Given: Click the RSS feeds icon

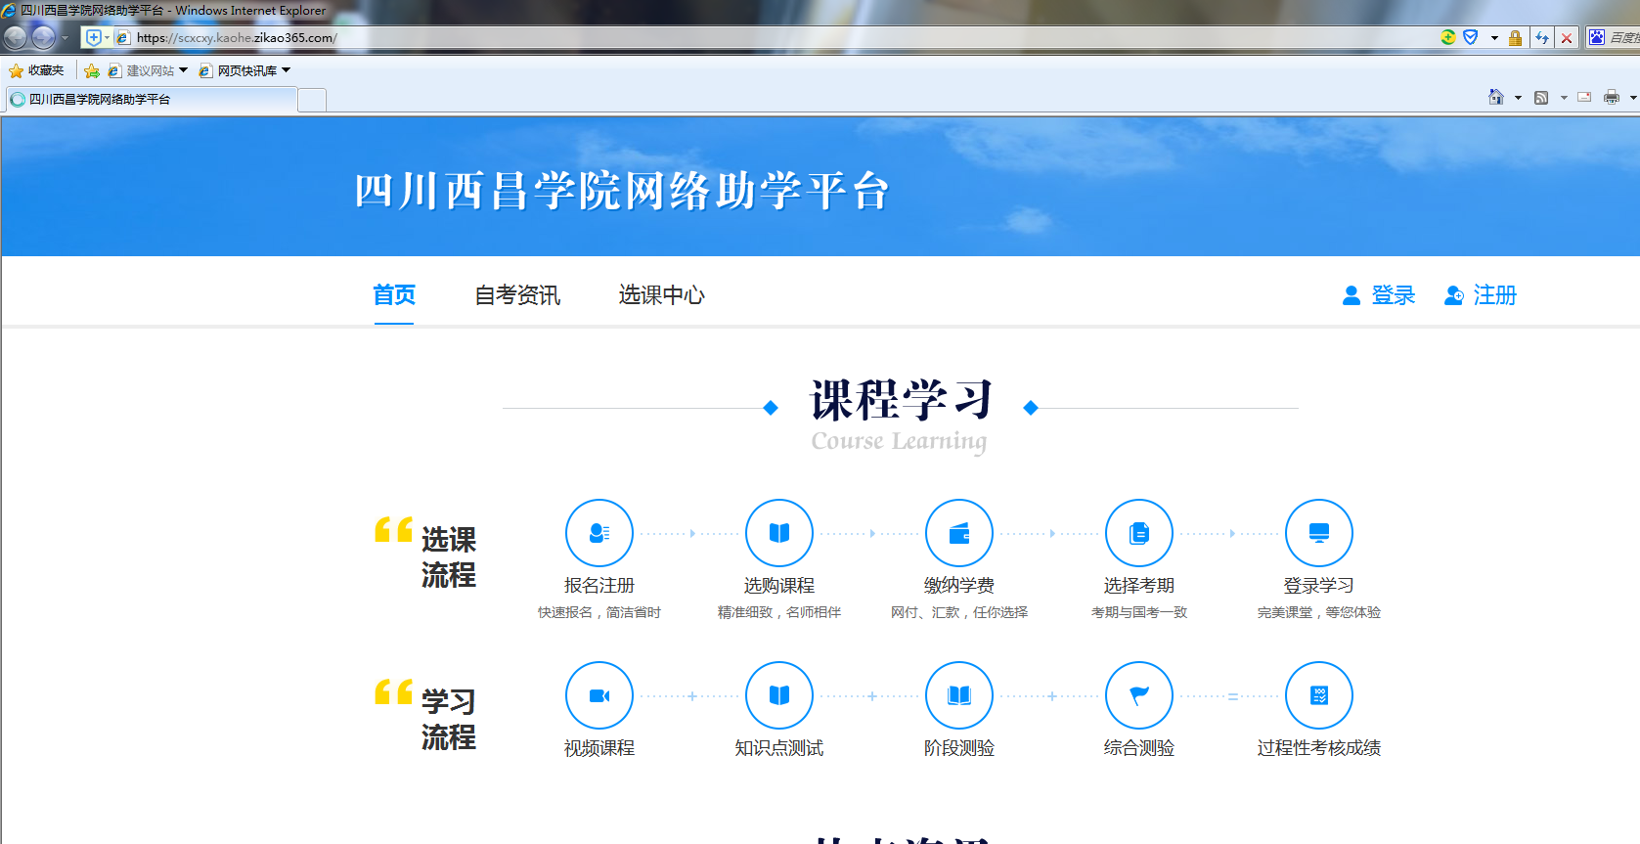Looking at the screenshot, I should coord(1541,97).
